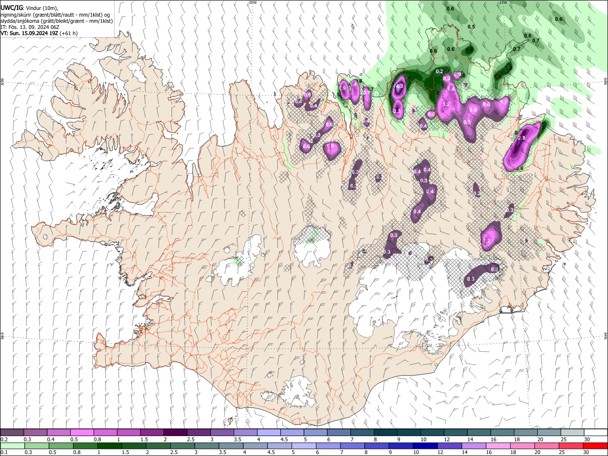Click the 'slydda/snjókoma (grátt/bleikt/grænt' description line
The image size is (608, 456).
click(57, 21)
